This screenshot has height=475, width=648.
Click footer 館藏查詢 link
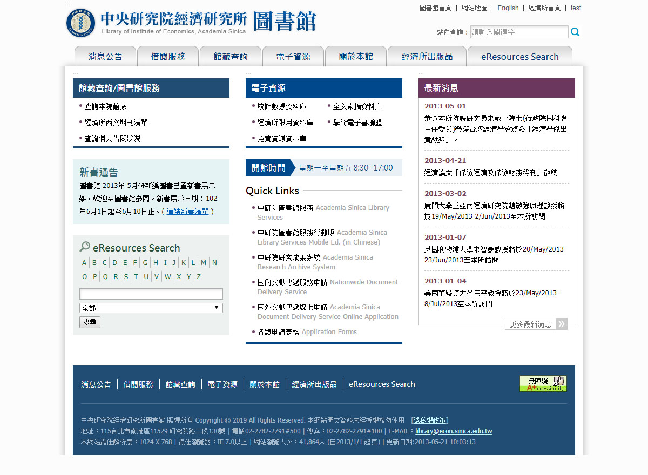click(180, 384)
